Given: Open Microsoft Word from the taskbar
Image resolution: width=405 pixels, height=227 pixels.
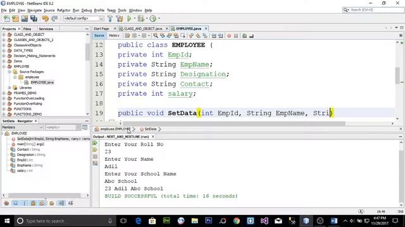Looking at the screenshot, I should 333,221.
